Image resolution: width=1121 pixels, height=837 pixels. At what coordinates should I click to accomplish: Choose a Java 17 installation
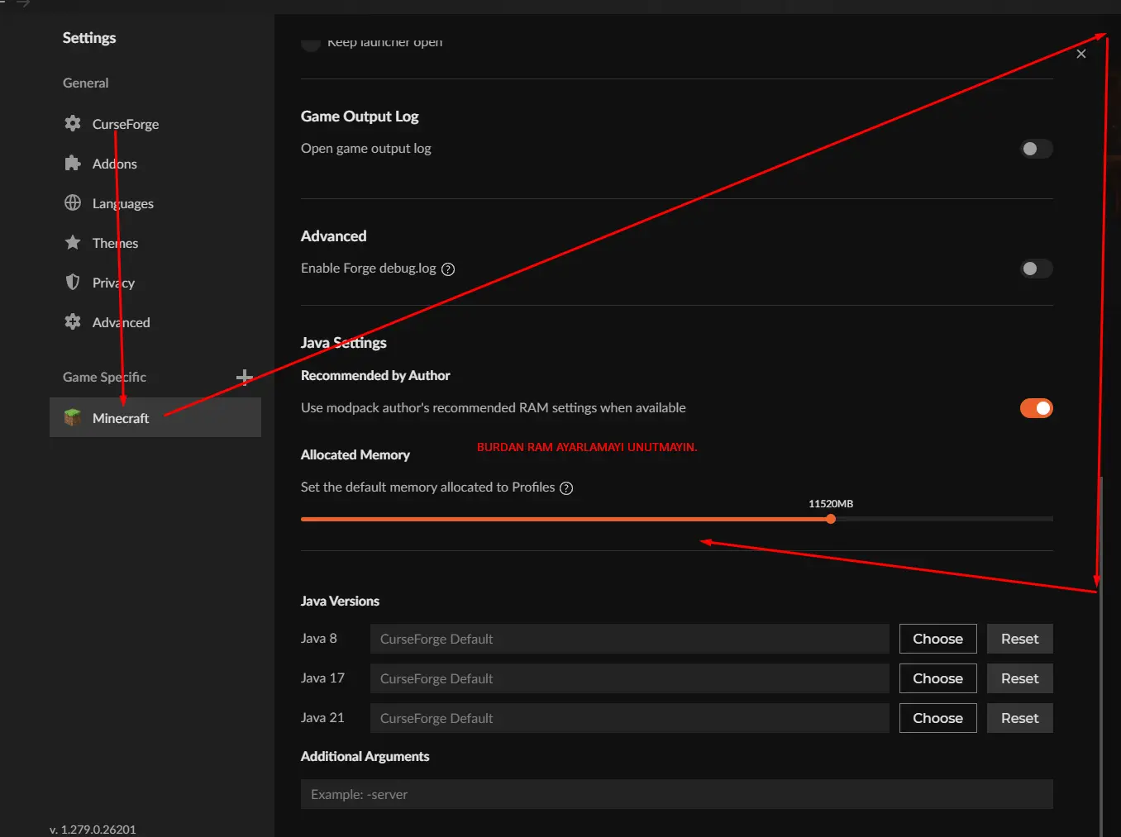point(938,678)
